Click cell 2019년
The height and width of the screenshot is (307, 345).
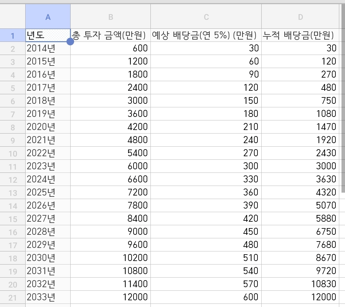48,114
